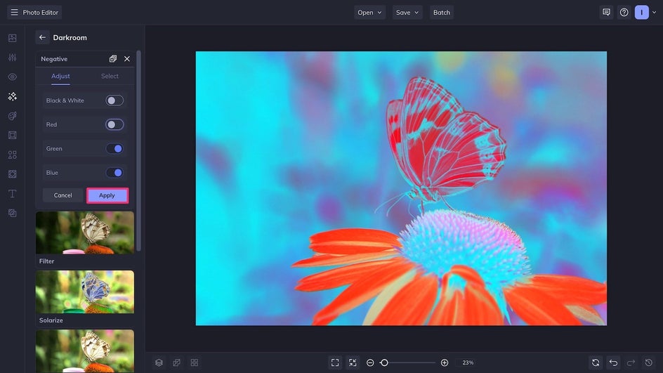Screen dimensions: 663x373
Task: Open the Edit adjustments sliders icon
Action: 12,58
